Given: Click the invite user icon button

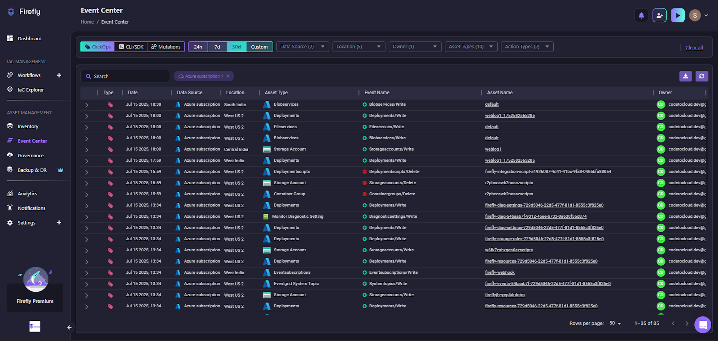Looking at the screenshot, I should pos(659,15).
